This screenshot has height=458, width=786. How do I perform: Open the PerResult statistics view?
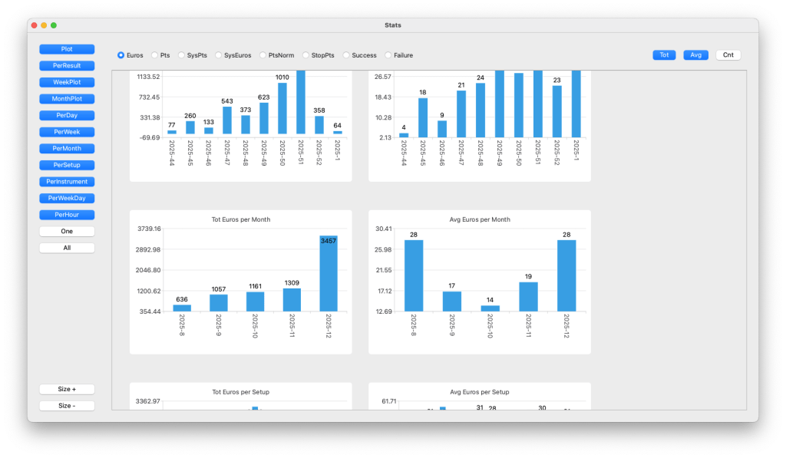click(67, 66)
